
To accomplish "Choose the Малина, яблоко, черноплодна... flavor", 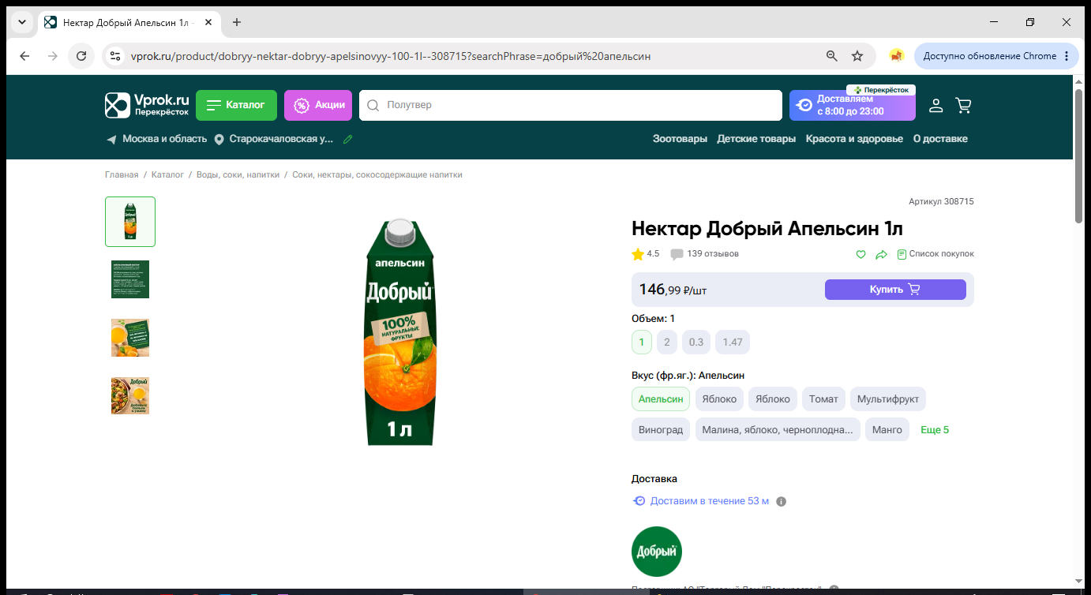I will tap(778, 430).
